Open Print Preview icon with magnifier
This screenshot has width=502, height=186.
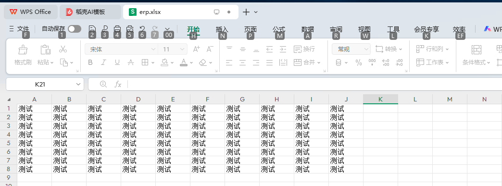(x=130, y=29)
